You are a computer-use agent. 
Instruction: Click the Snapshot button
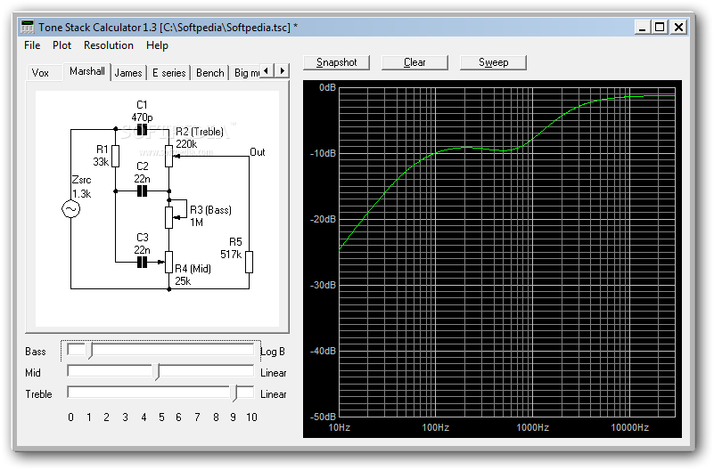(x=337, y=62)
